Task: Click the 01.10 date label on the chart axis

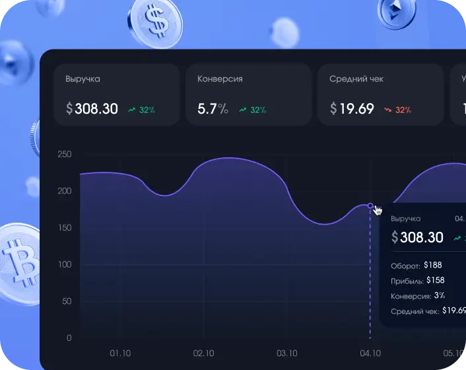Action: point(120,353)
